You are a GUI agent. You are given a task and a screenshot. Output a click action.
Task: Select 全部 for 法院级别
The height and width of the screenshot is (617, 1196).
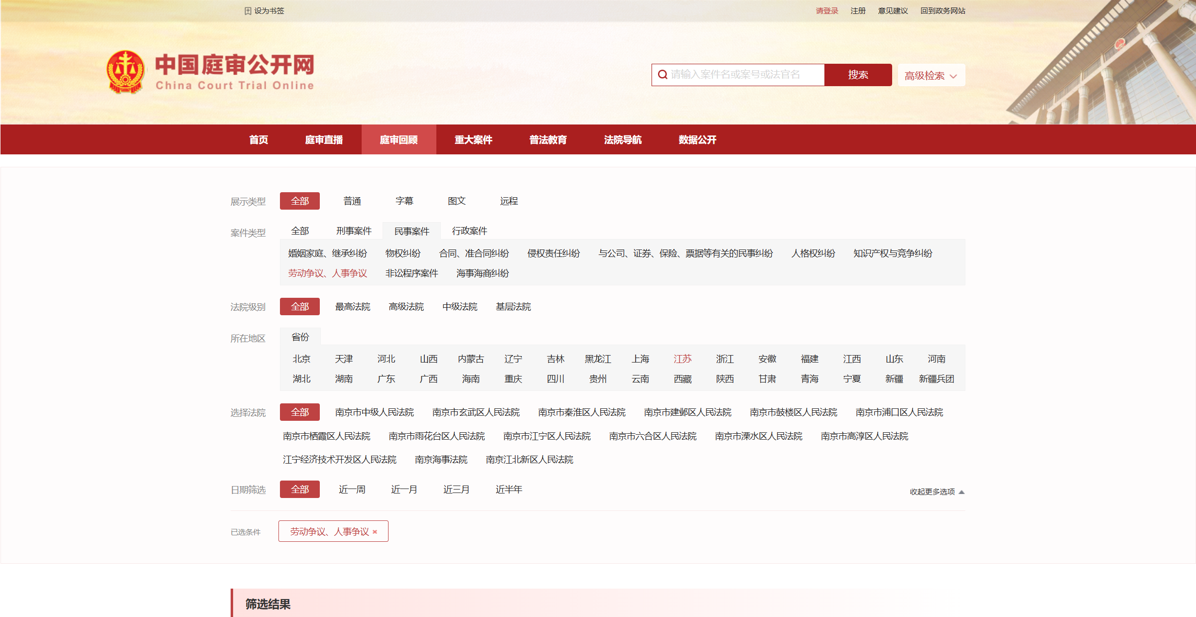pos(300,307)
